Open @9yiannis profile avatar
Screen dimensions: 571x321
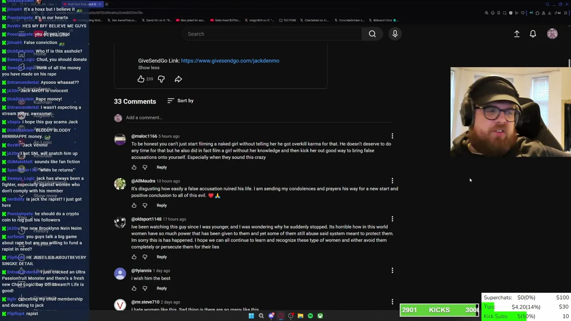[x=120, y=274]
